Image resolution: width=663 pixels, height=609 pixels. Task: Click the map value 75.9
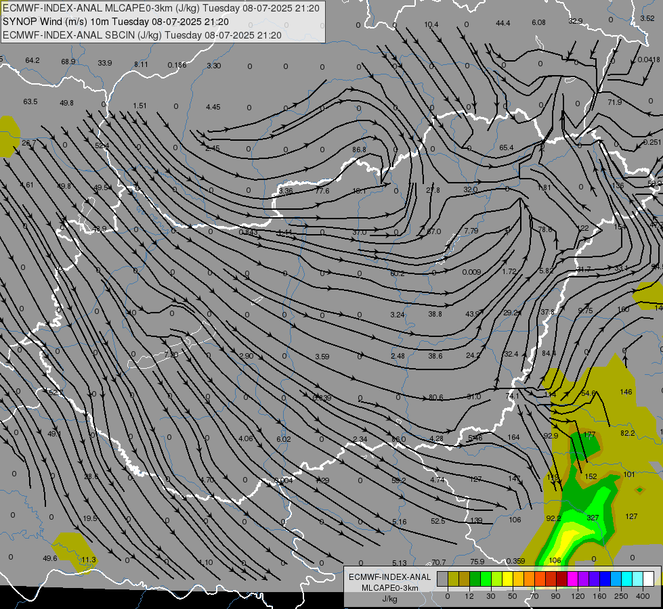click(477, 562)
